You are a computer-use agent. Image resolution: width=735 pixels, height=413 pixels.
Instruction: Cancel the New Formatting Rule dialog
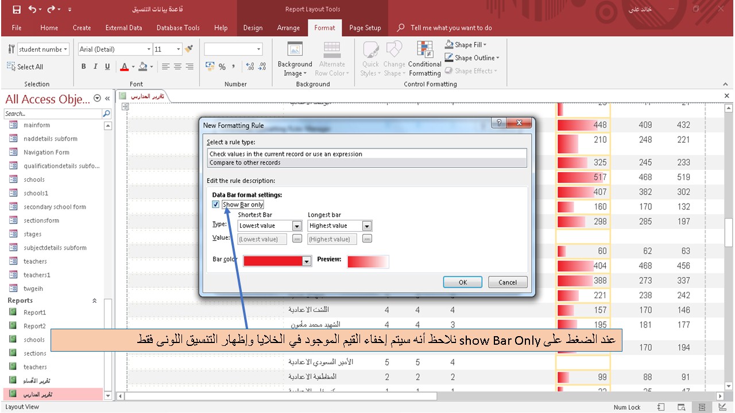(507, 282)
